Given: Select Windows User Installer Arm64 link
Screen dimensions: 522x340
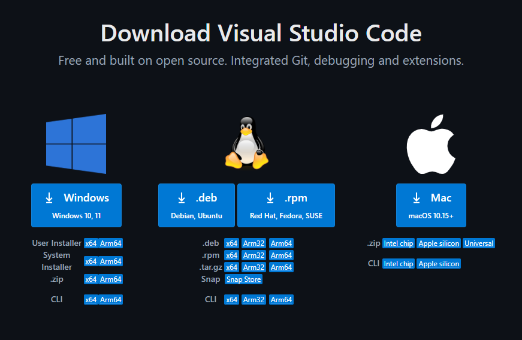Looking at the screenshot, I should pos(110,243).
